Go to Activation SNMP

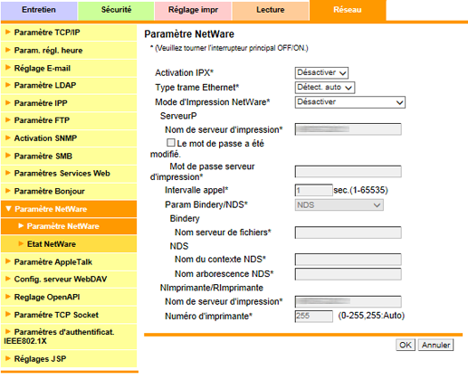[x=69, y=138]
